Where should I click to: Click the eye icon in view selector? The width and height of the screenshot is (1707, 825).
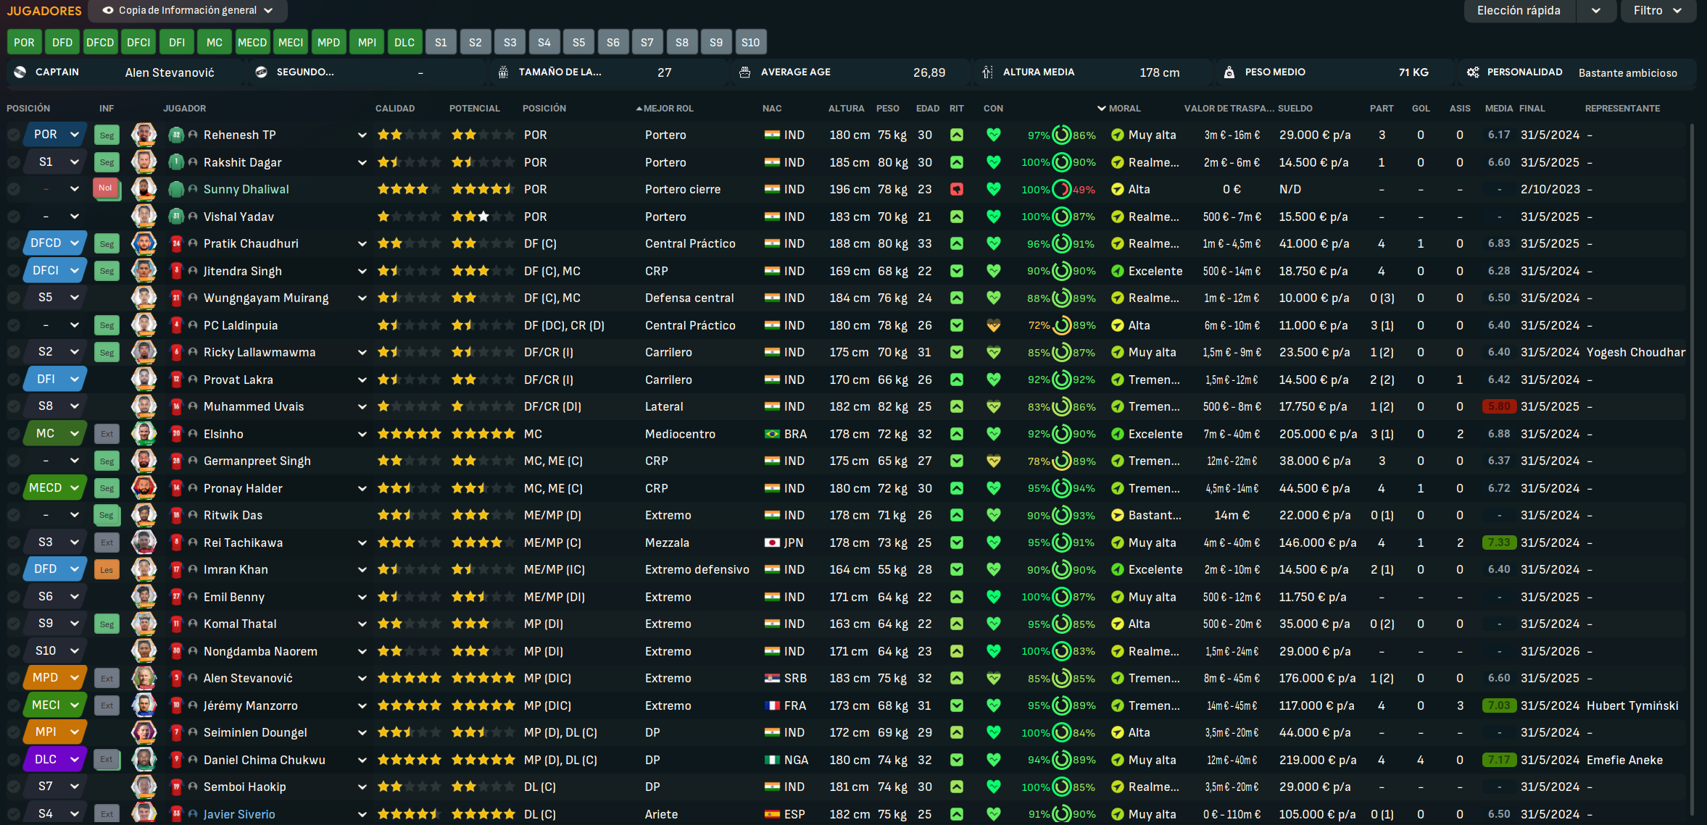[108, 11]
